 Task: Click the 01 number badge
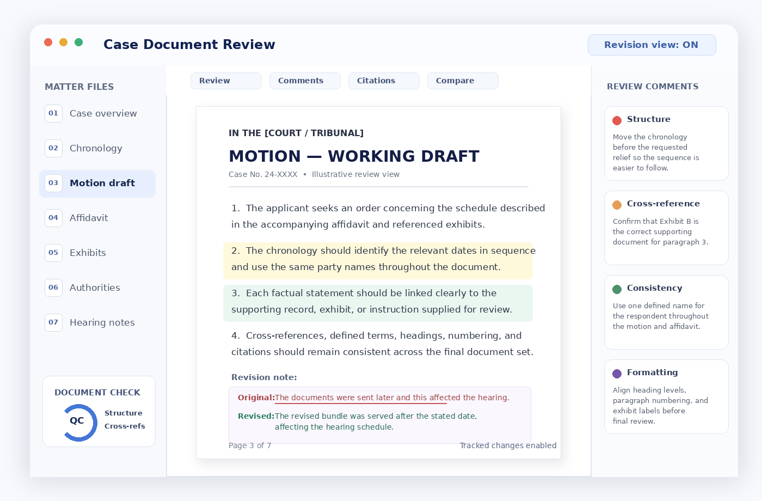pyautogui.click(x=53, y=113)
